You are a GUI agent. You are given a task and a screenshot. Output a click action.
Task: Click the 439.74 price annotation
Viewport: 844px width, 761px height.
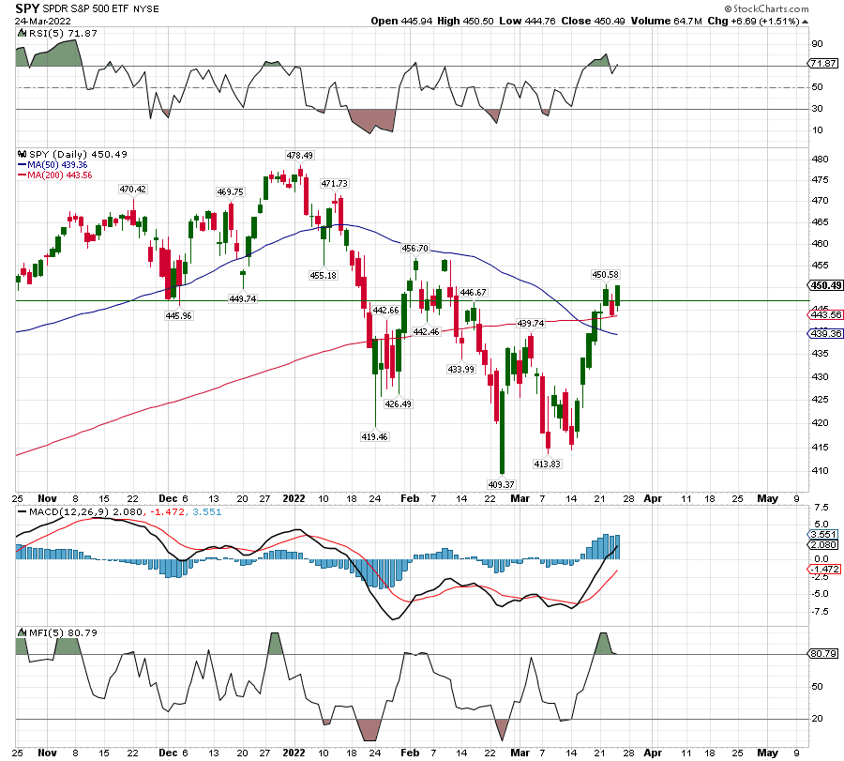(x=530, y=323)
